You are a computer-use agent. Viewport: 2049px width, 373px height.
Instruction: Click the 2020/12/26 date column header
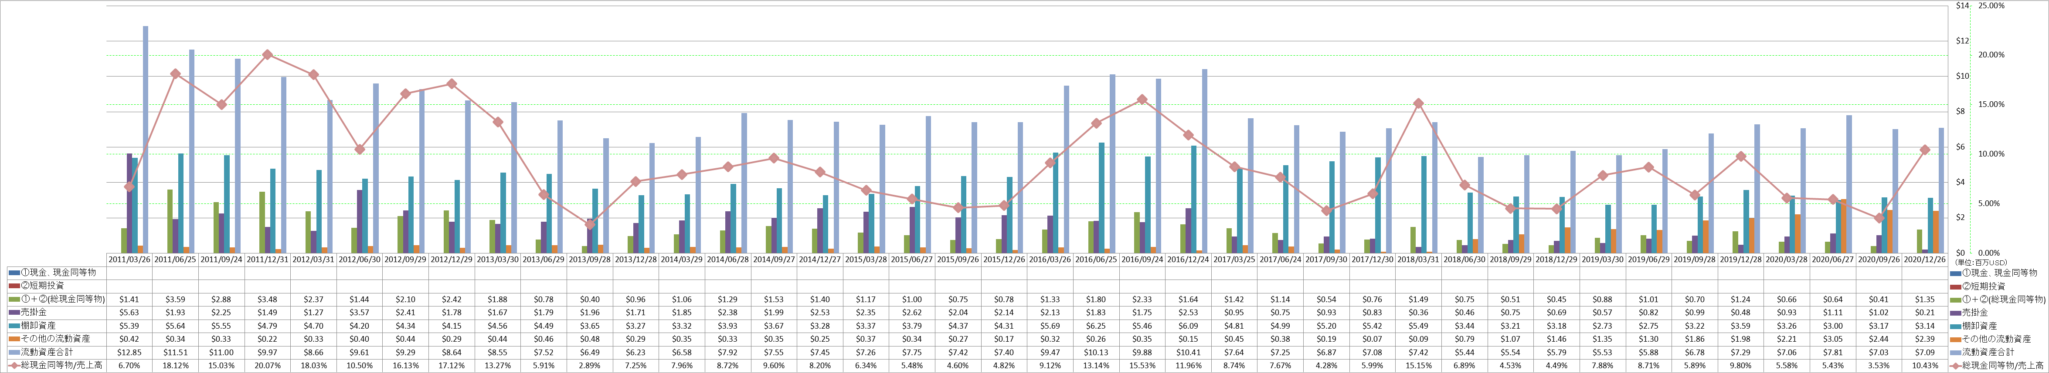point(1925,259)
